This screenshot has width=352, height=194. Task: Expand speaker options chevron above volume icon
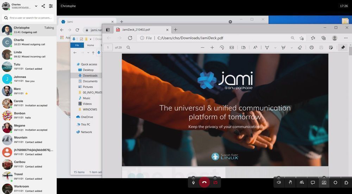click(x=279, y=177)
